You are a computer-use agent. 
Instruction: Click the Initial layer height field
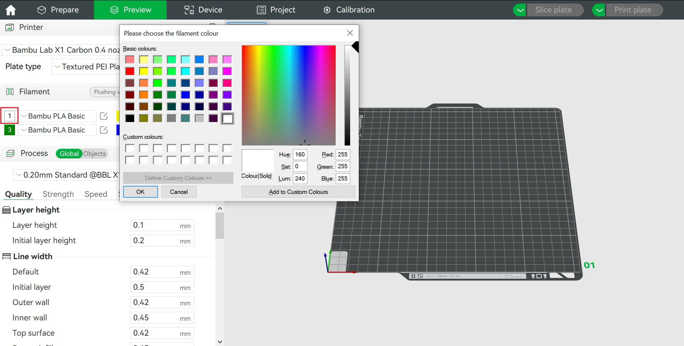(x=162, y=241)
